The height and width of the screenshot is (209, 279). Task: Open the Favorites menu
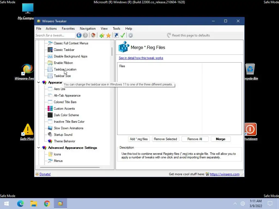coord(68,28)
